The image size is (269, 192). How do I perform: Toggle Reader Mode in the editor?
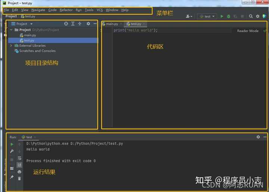pos(248,31)
